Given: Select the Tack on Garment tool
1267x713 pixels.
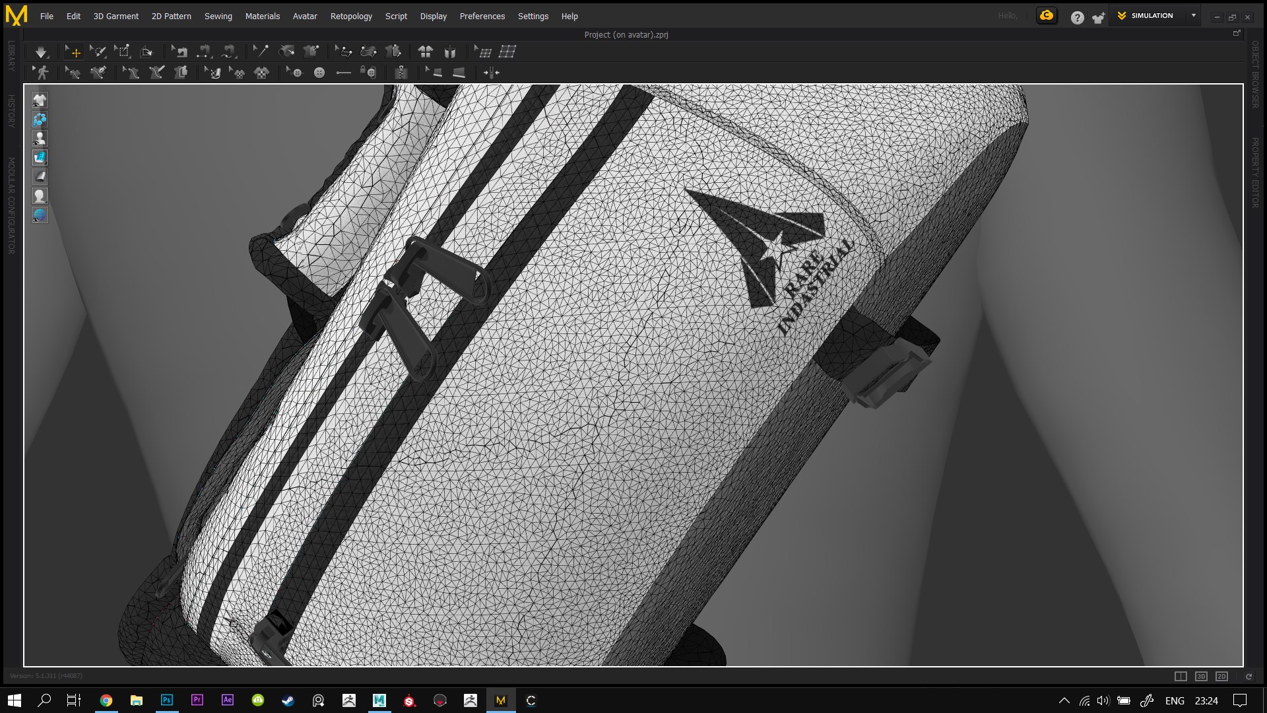Looking at the screenshot, I should (x=311, y=51).
